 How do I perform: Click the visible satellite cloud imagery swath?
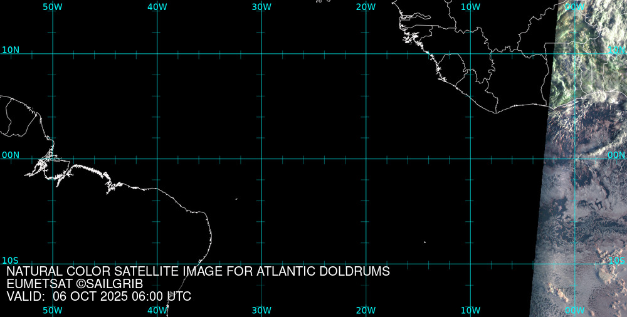(583, 188)
